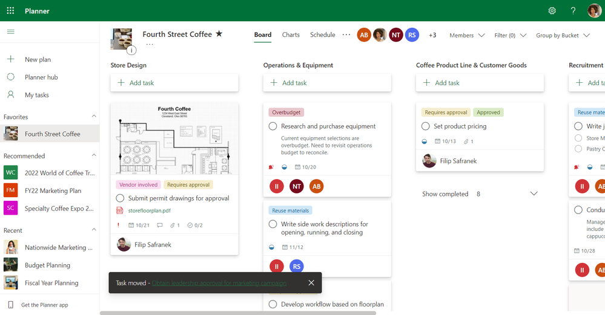Click the SC Specialty Coffee Expo icon
Viewport: 605px width, 315px height.
click(11, 208)
